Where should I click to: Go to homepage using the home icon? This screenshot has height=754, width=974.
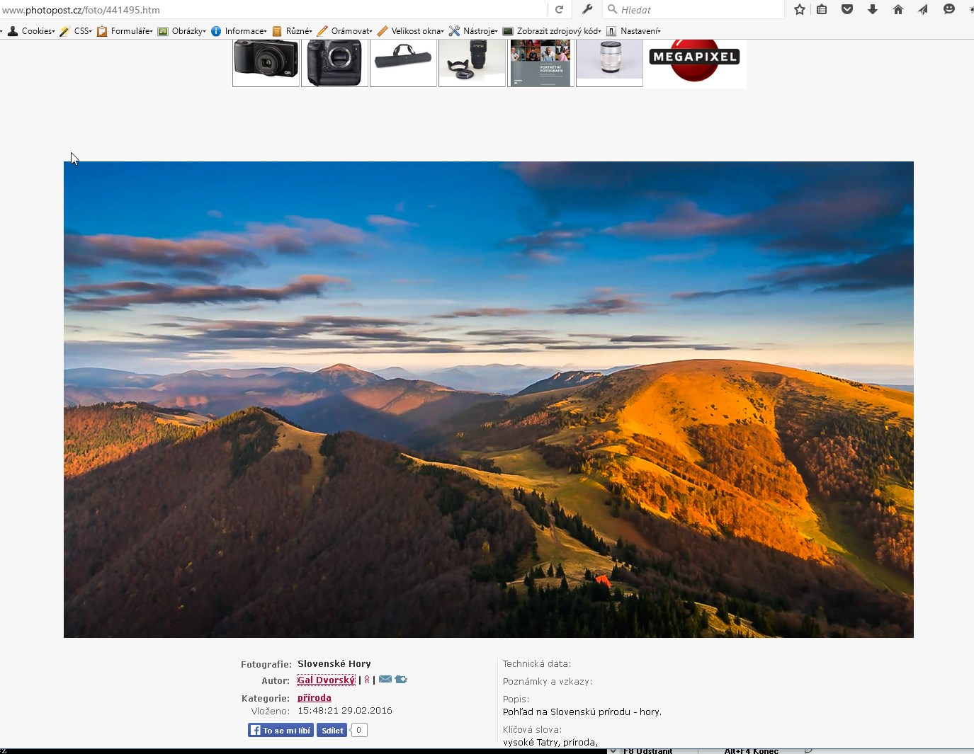click(897, 9)
